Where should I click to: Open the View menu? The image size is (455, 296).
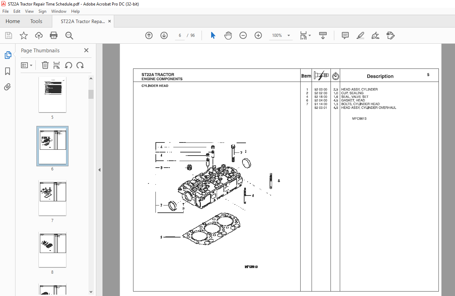coord(29,11)
